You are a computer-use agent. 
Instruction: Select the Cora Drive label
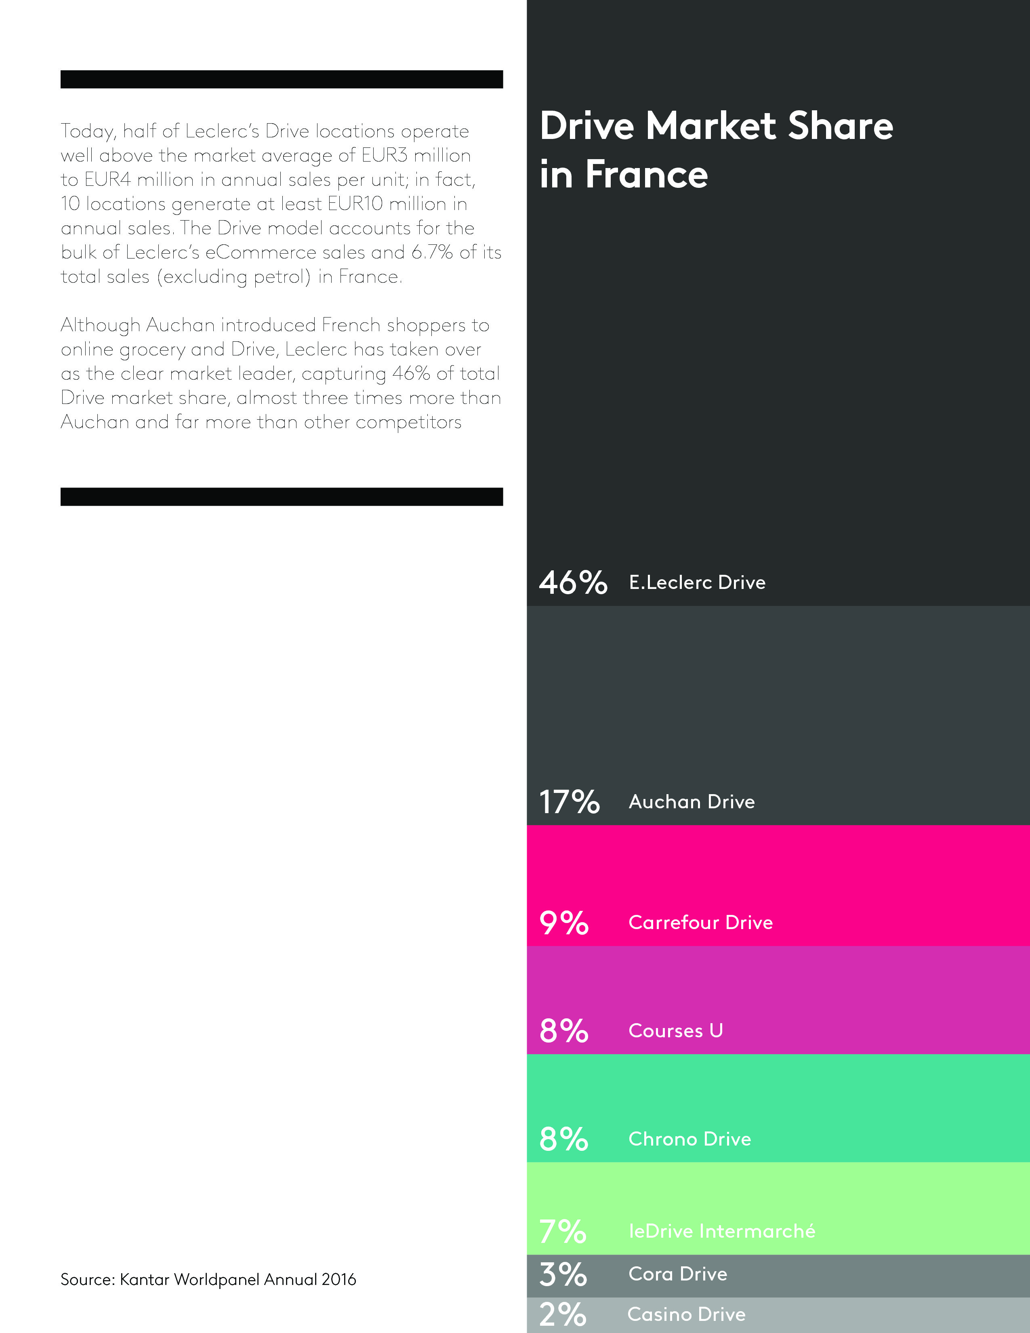point(677,1274)
